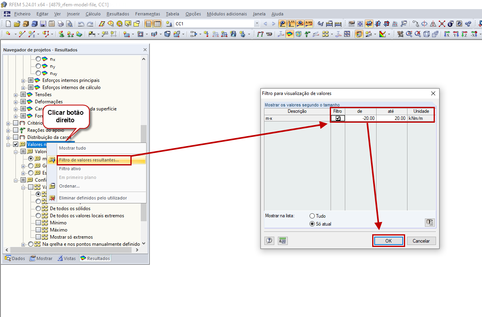Click the list icon beside Só atual
Image resolution: width=482 pixels, height=317 pixels.
pyautogui.click(x=430, y=222)
